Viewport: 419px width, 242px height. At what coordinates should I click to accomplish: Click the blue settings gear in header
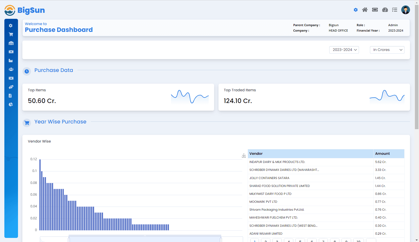point(356,10)
